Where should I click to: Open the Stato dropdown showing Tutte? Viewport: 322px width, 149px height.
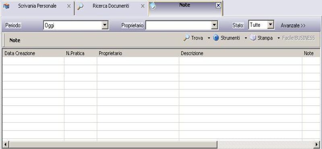(x=271, y=25)
